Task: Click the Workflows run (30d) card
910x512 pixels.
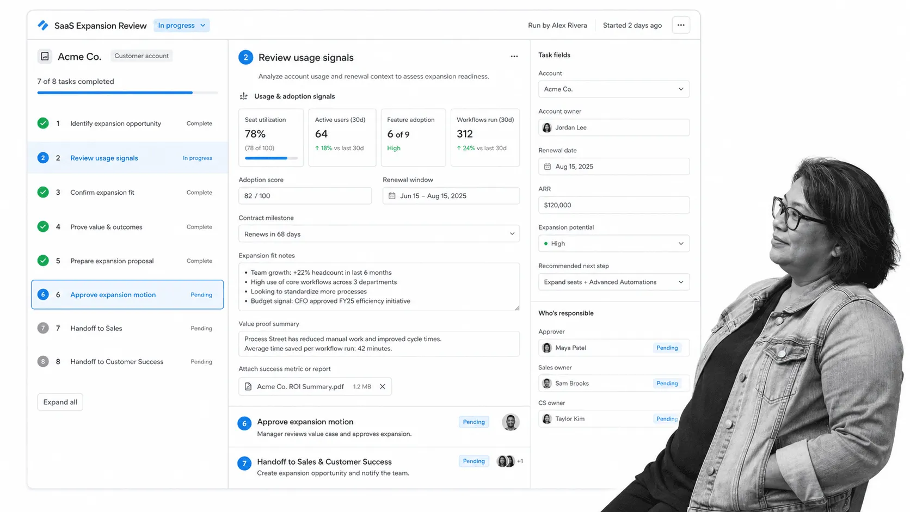Action: point(485,138)
